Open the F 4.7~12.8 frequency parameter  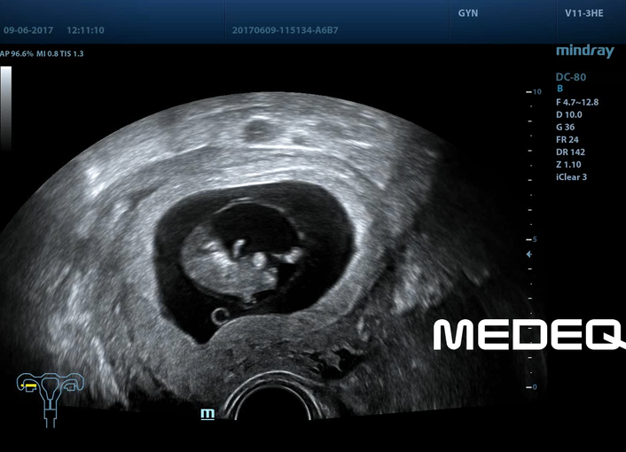click(576, 102)
